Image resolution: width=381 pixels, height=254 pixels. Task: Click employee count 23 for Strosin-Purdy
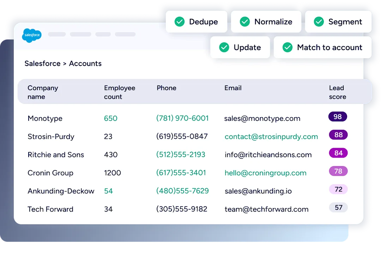pyautogui.click(x=108, y=137)
